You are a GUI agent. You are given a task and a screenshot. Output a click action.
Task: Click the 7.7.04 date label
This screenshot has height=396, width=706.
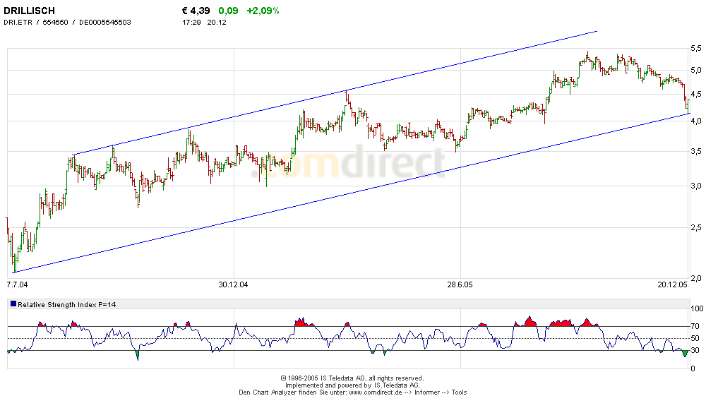17,284
